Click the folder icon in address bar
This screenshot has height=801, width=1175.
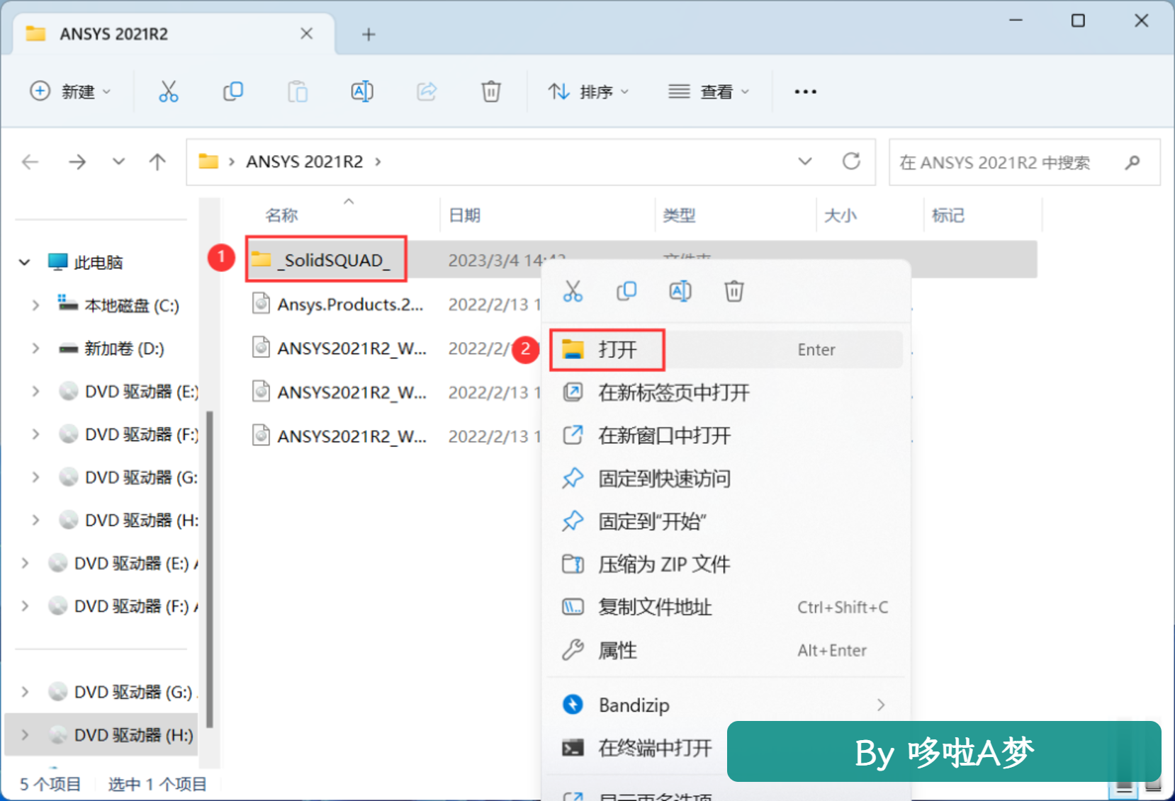(208, 161)
